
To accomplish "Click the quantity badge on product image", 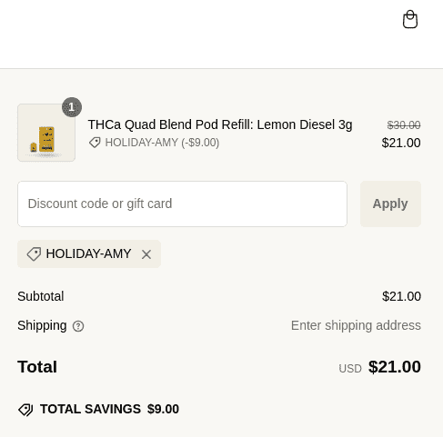I will [x=72, y=107].
